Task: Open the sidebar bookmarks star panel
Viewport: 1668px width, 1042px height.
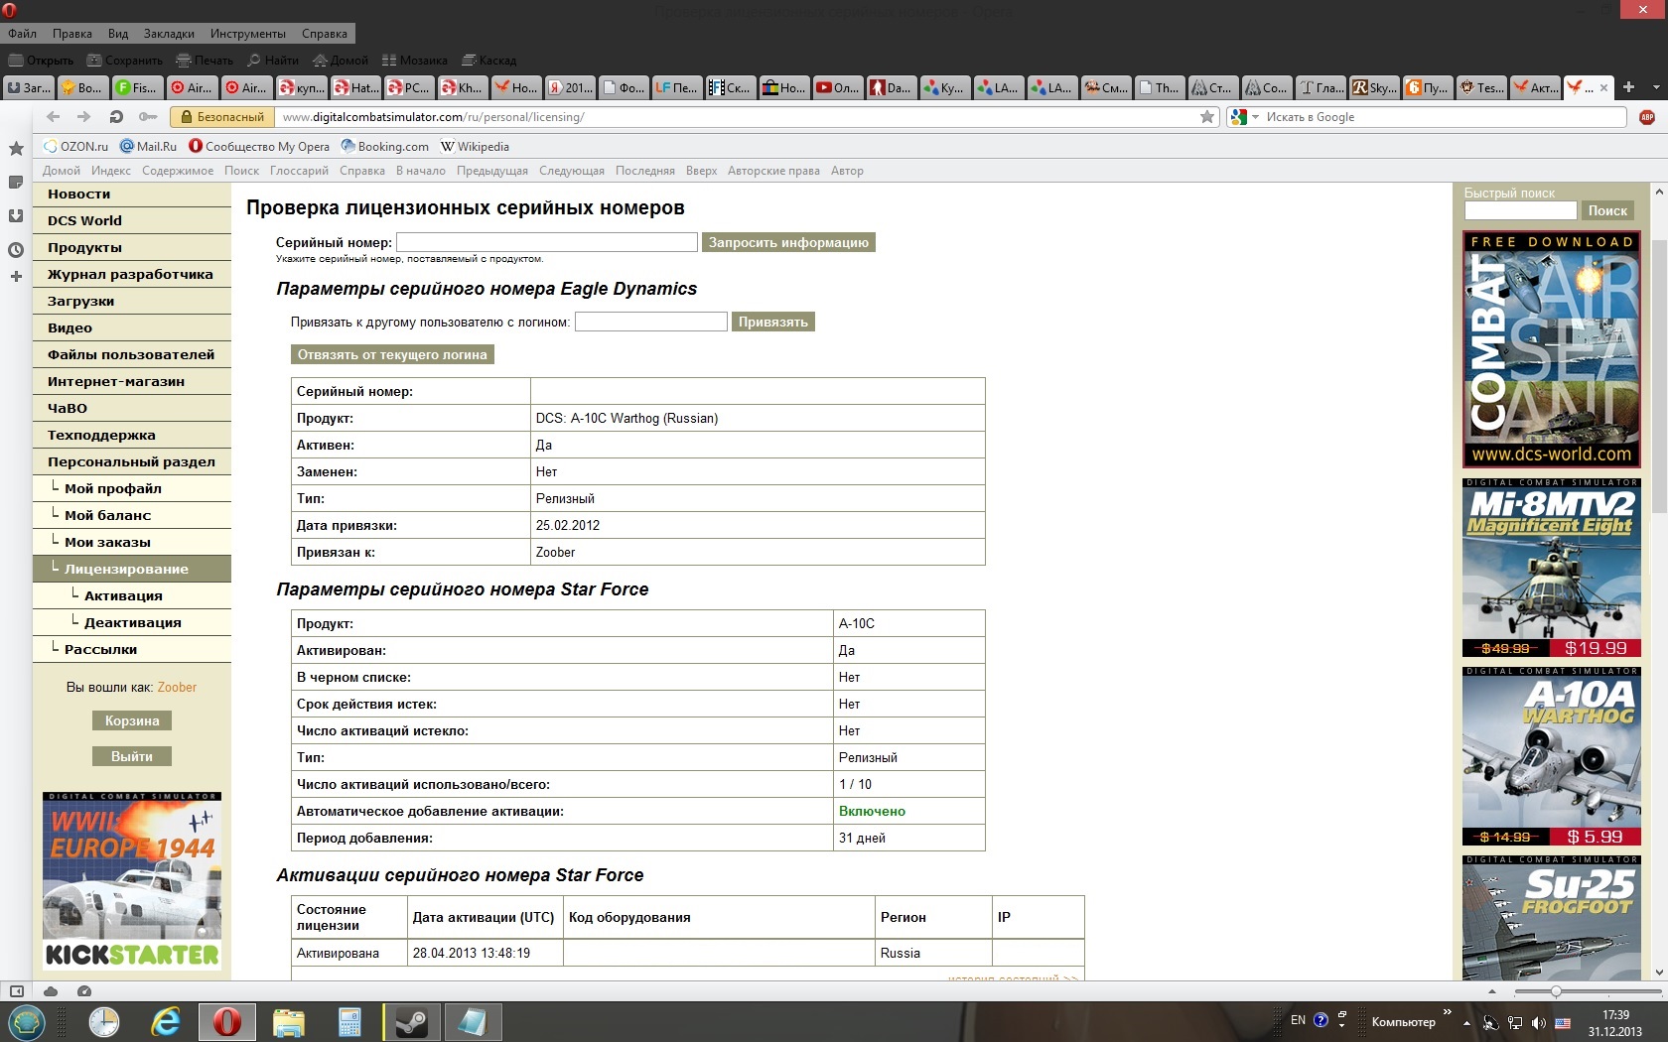Action: coord(16,149)
